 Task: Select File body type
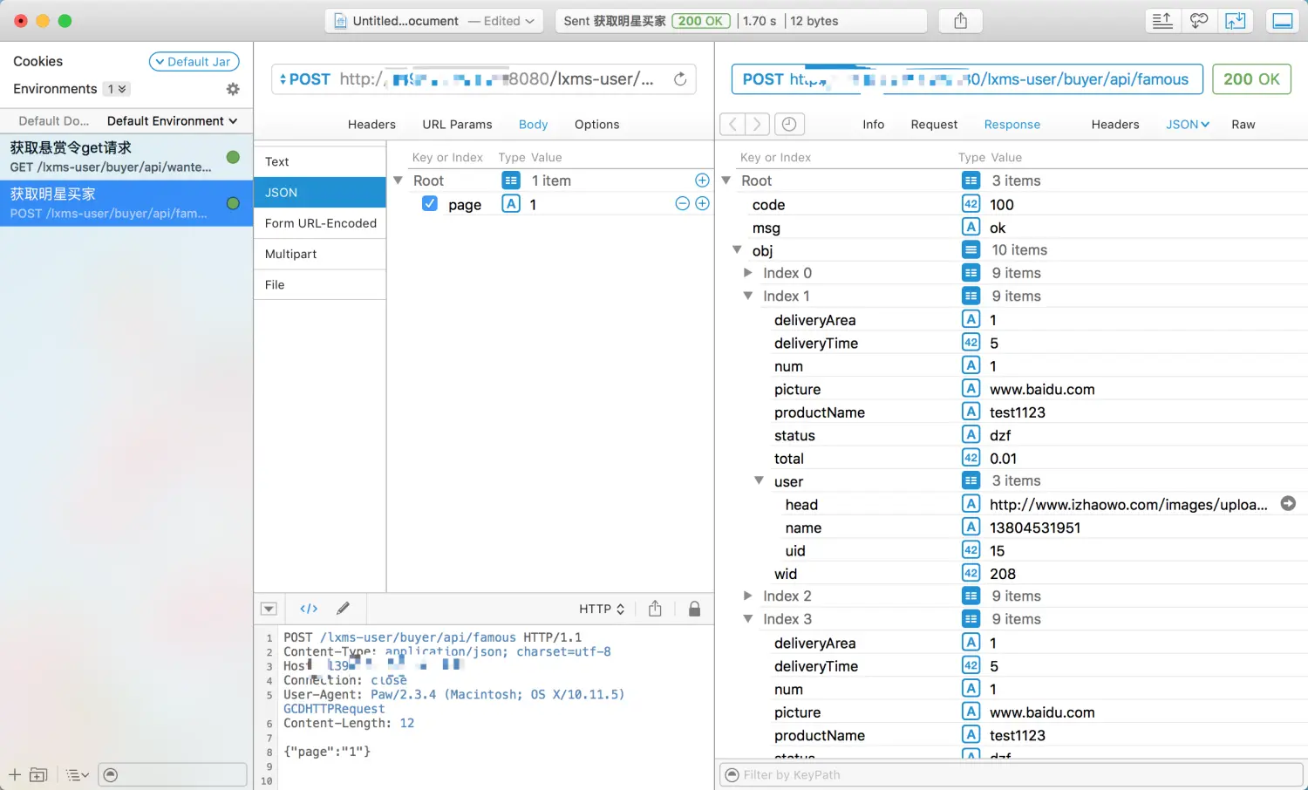tap(320, 285)
